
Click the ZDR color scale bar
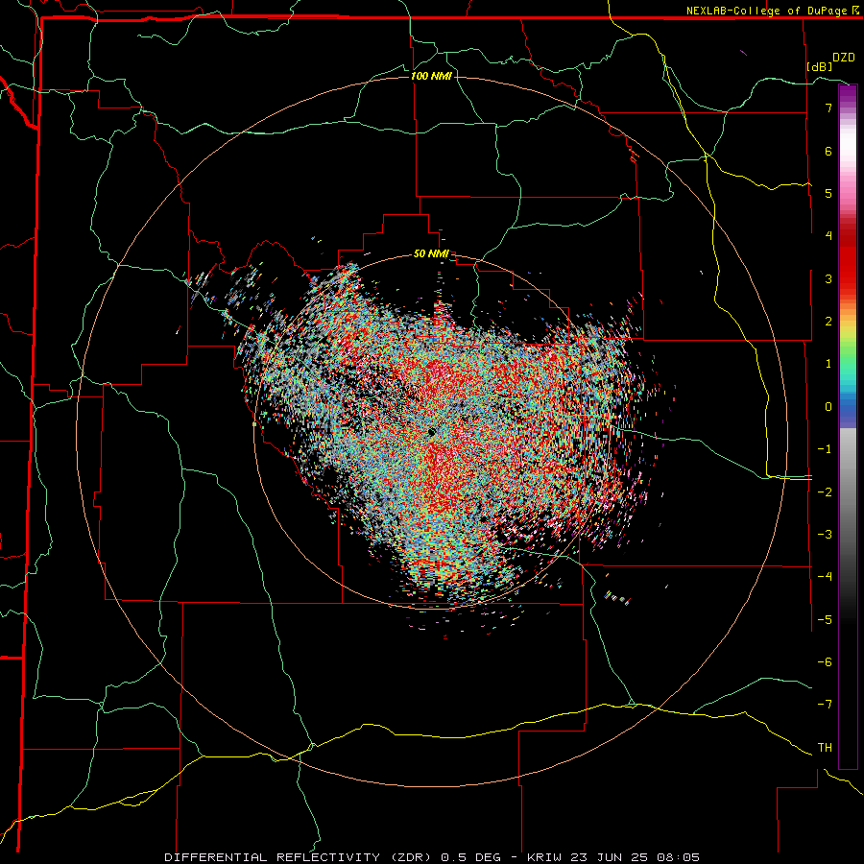coord(848,426)
